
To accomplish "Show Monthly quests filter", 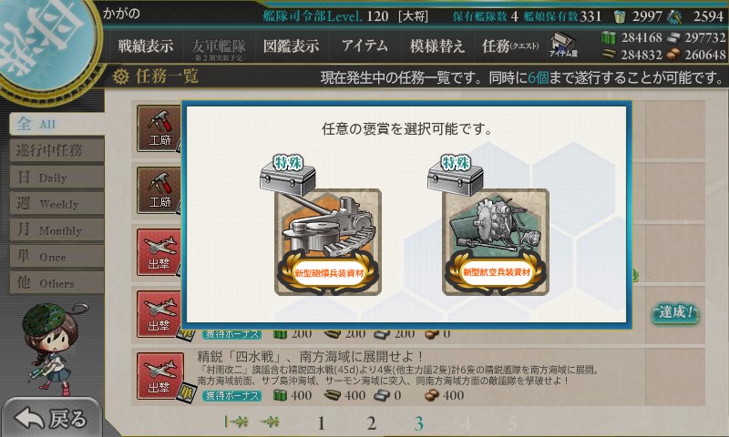I will [x=56, y=229].
